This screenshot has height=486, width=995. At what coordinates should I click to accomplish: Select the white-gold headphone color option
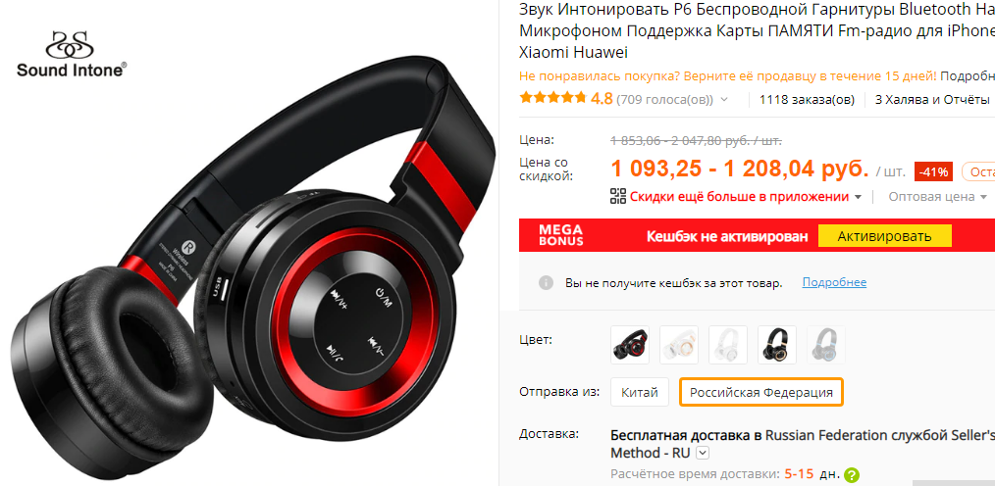pos(679,345)
